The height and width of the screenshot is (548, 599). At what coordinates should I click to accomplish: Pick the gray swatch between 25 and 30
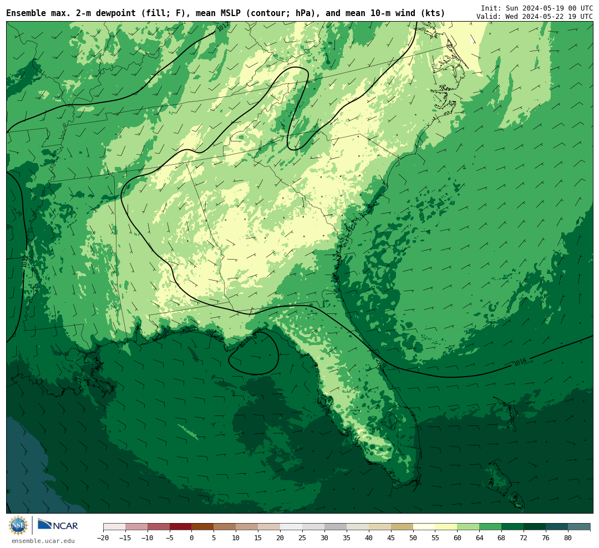pos(313,527)
